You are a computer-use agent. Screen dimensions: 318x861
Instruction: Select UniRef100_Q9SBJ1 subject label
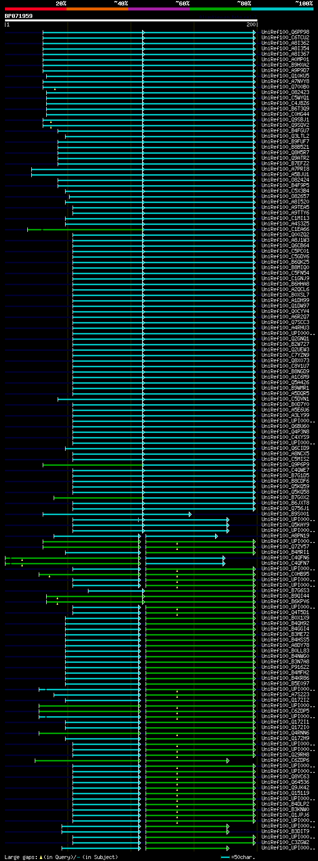pos(285,119)
